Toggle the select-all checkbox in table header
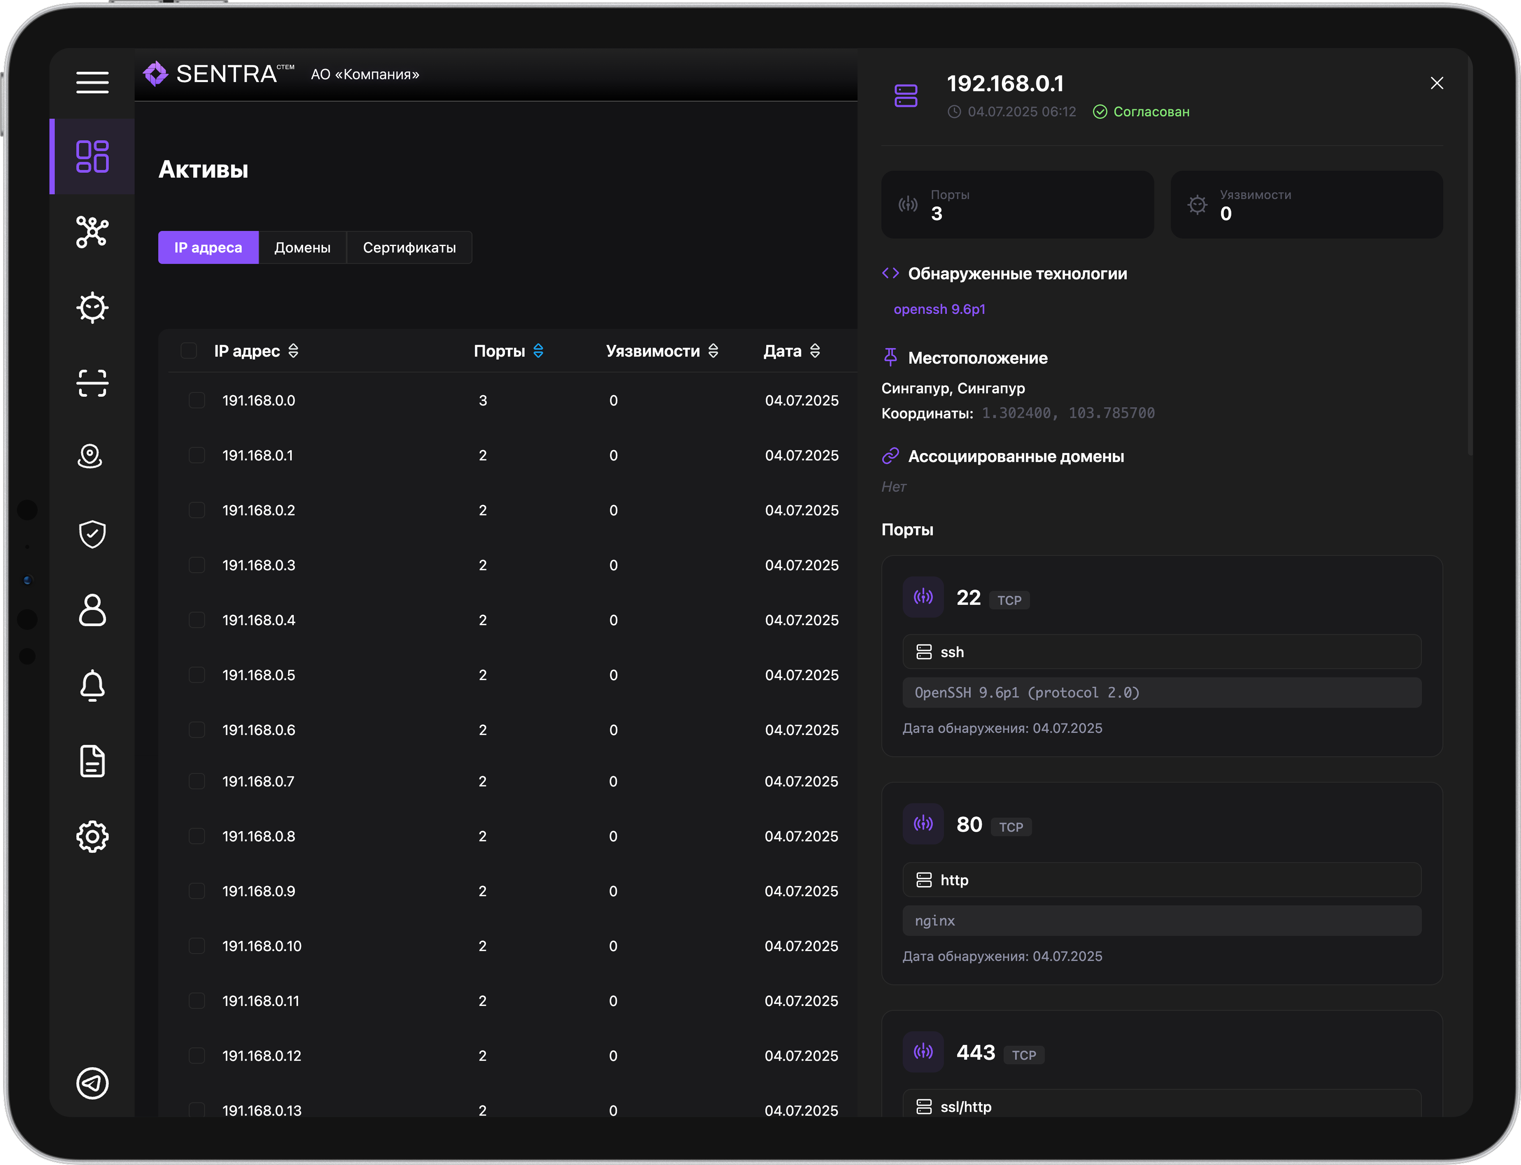Screen dimensions: 1521x1165 click(189, 350)
